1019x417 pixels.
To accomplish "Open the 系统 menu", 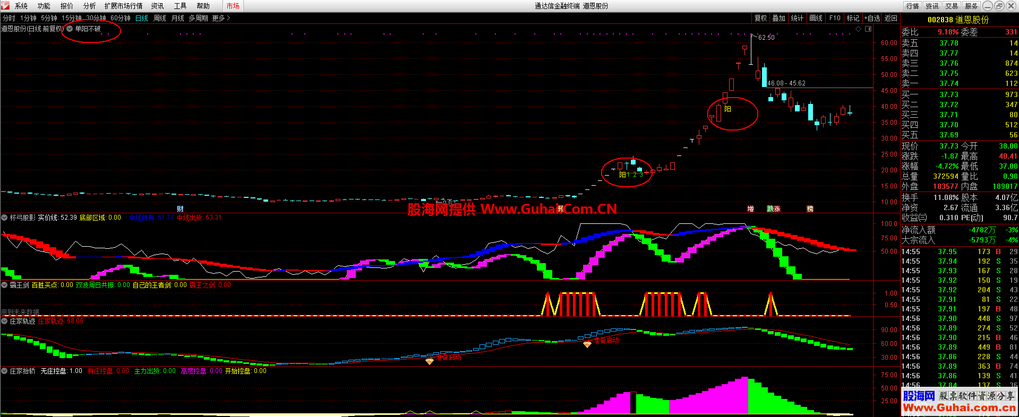I will pos(21,6).
